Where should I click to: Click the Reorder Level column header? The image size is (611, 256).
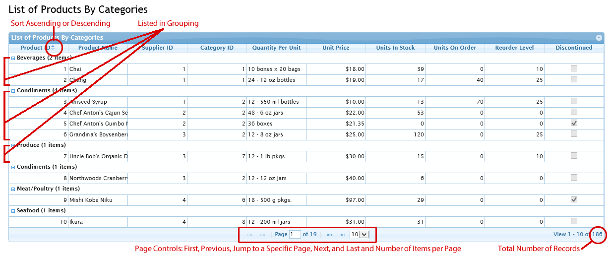[514, 48]
